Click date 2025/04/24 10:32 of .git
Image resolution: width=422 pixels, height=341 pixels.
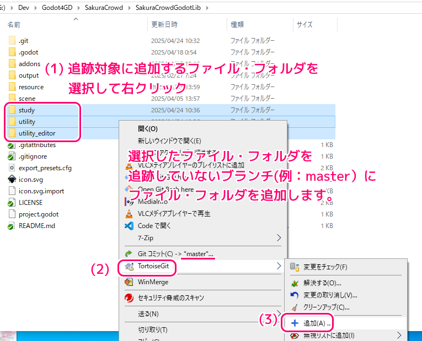click(175, 41)
